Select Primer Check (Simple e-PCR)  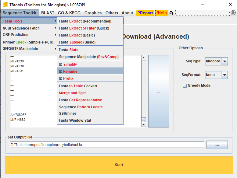tap(28, 42)
